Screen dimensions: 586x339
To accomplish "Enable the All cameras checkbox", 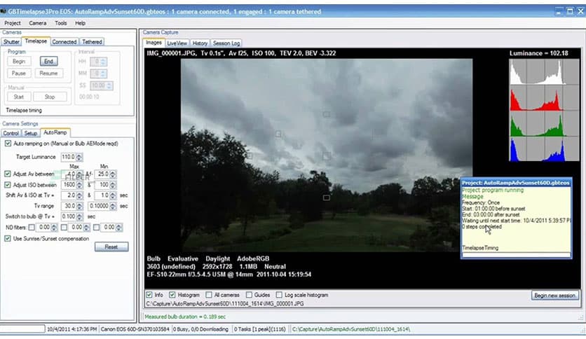I will point(209,295).
